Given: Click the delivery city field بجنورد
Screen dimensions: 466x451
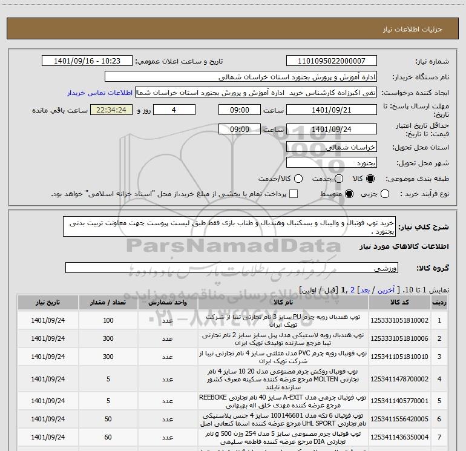Looking at the screenshot, I should [x=332, y=162].
